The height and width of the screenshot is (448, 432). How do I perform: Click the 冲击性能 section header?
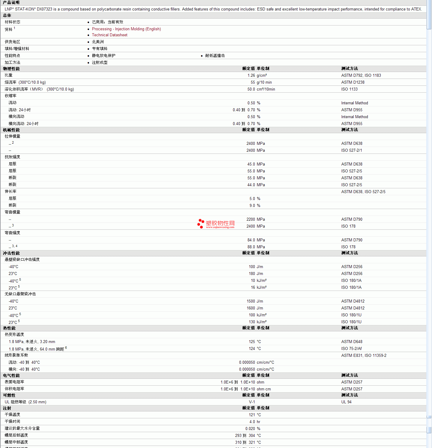coord(11,253)
